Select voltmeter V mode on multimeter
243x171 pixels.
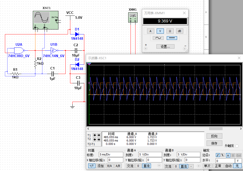[x=160, y=31]
